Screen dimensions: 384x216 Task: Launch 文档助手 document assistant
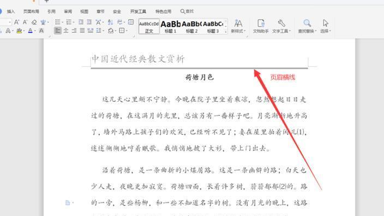[261, 27]
